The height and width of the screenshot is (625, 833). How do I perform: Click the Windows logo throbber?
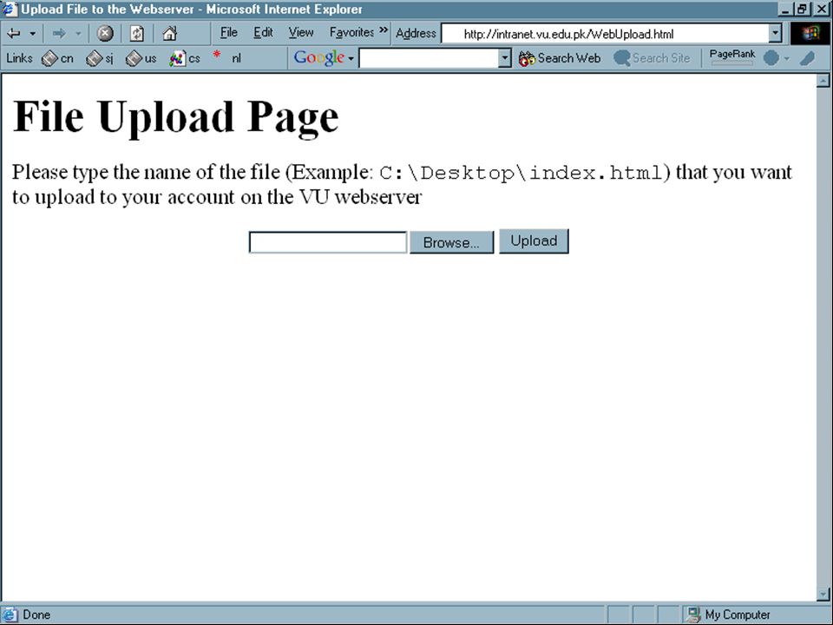pyautogui.click(x=810, y=34)
